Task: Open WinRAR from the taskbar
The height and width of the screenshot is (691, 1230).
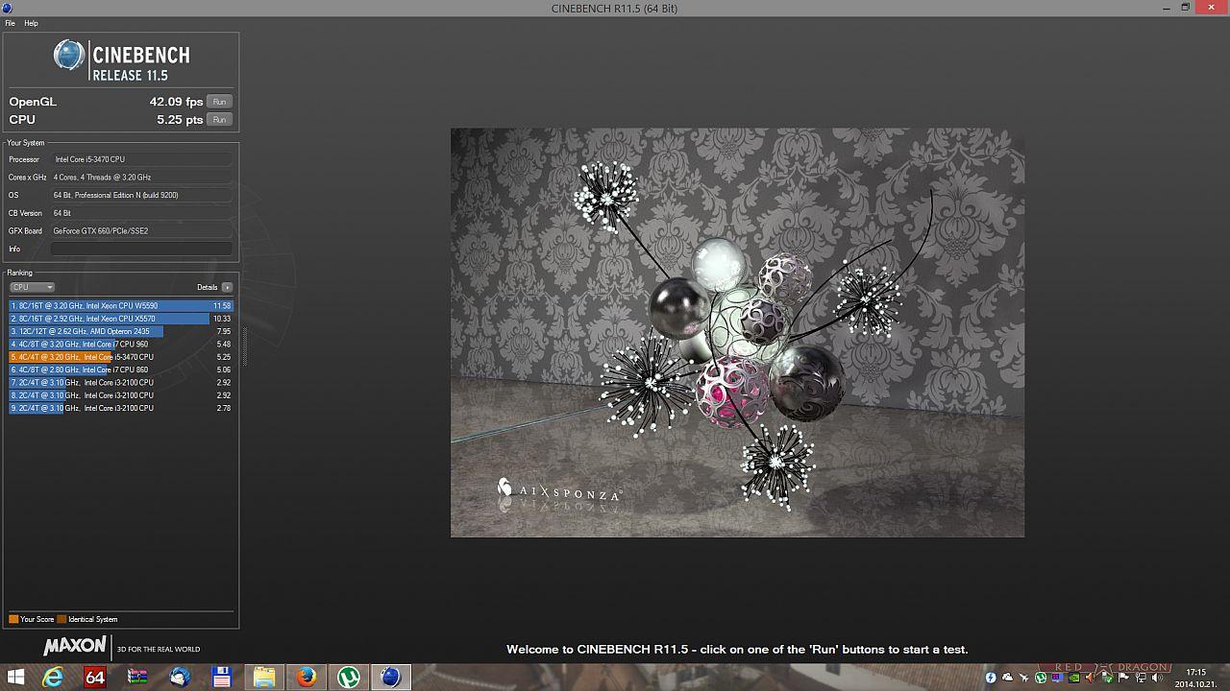Action: [137, 678]
